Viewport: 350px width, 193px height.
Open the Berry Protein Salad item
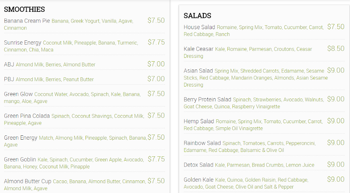(x=207, y=100)
